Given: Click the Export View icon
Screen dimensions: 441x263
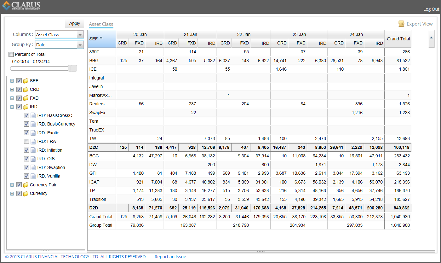Looking at the screenshot, I should coord(401,24).
